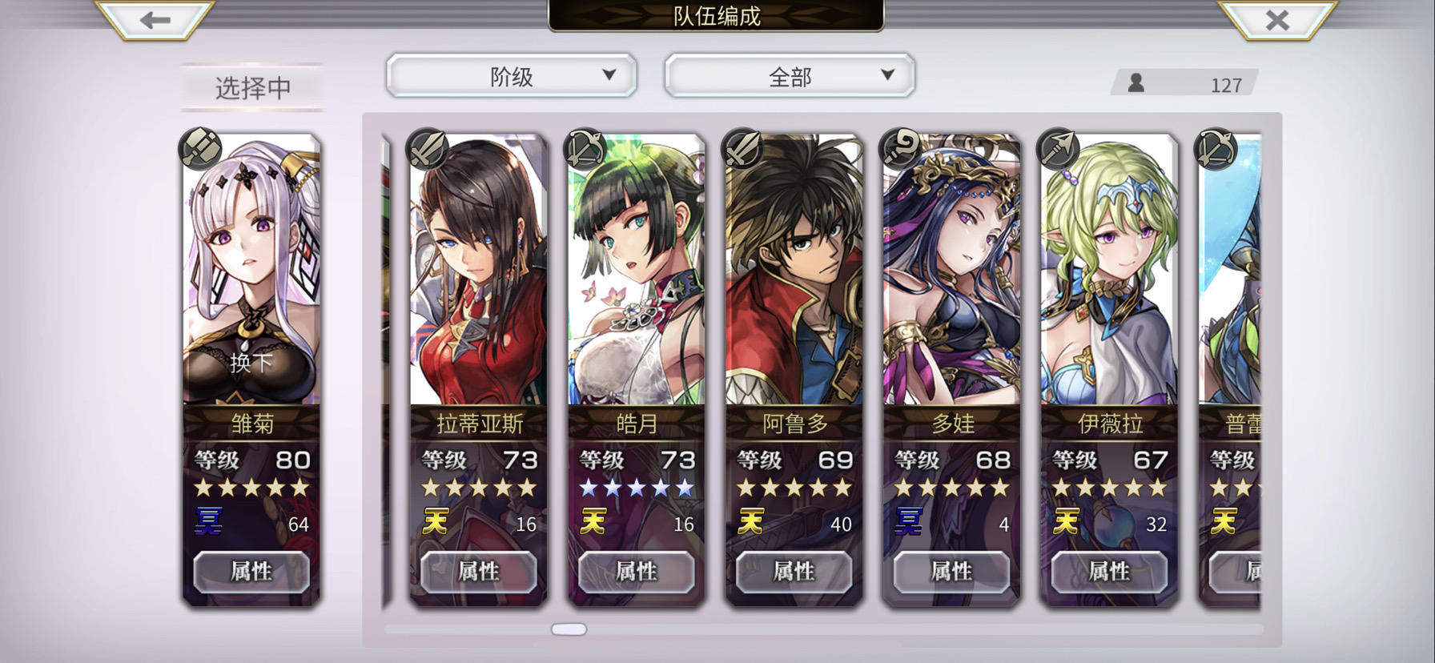Image resolution: width=1435 pixels, height=663 pixels.
Task: Click the horizontal scrollbar thumb
Action: (x=569, y=629)
